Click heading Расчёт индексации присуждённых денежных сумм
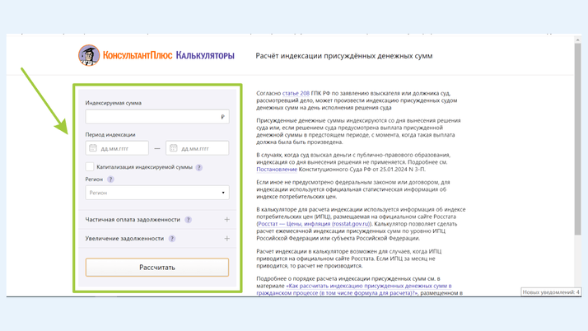 (344, 56)
